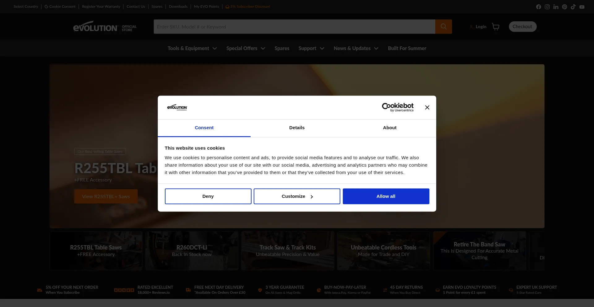The height and width of the screenshot is (307, 594).
Task: Open the R255TBL Table Saws tile
Action: 96,251
